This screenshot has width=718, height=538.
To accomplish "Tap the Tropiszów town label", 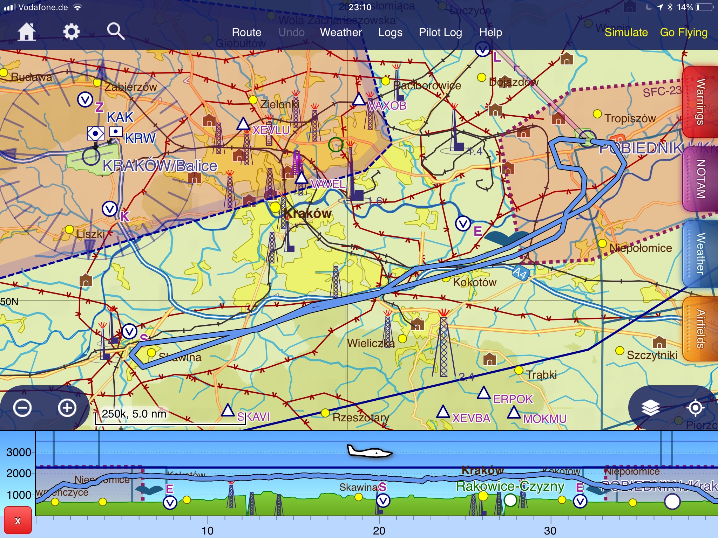I will click(x=630, y=118).
